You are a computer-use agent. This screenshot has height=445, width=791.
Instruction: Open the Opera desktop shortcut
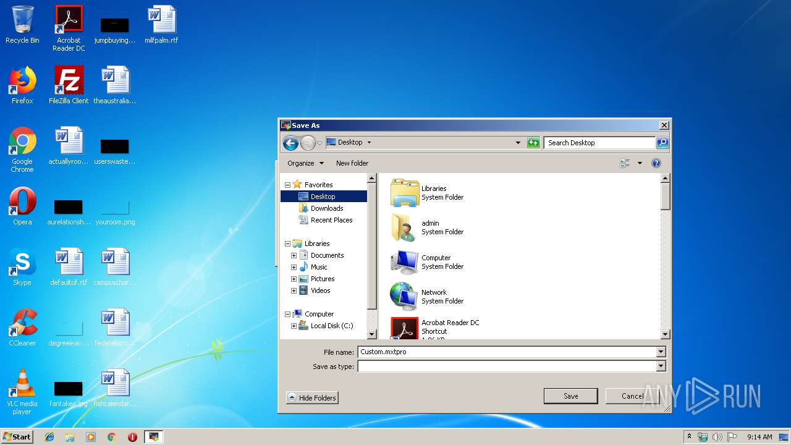click(22, 207)
